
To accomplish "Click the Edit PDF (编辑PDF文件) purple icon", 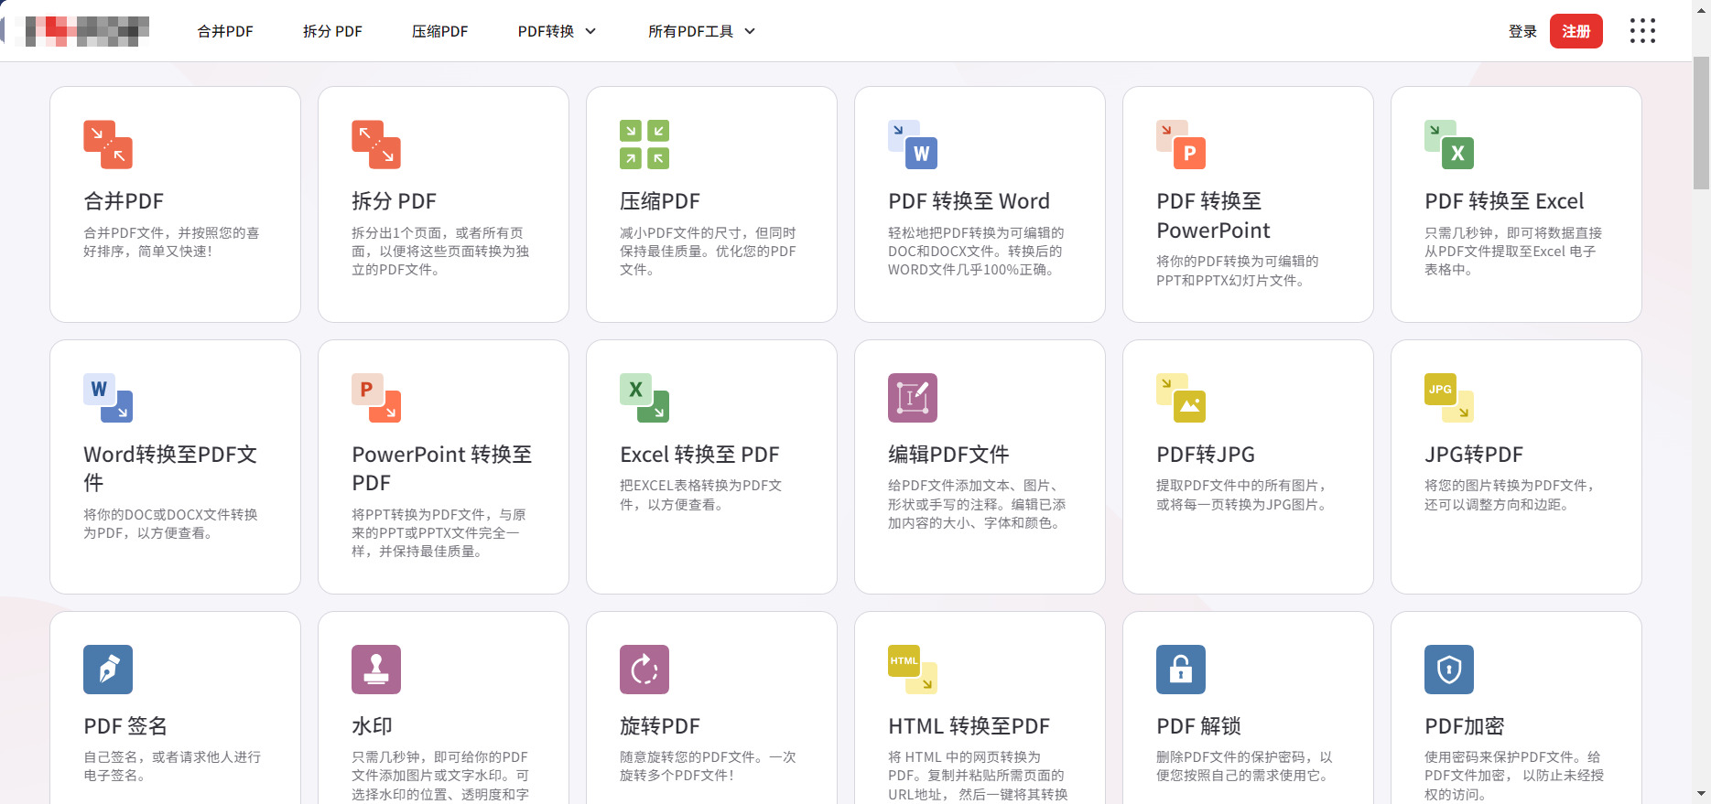I will point(913,398).
